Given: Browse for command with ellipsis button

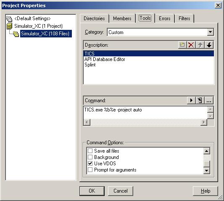Looking at the screenshot, I should (x=209, y=100).
